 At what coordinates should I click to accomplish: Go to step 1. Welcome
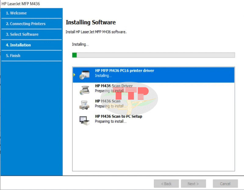click(16, 13)
